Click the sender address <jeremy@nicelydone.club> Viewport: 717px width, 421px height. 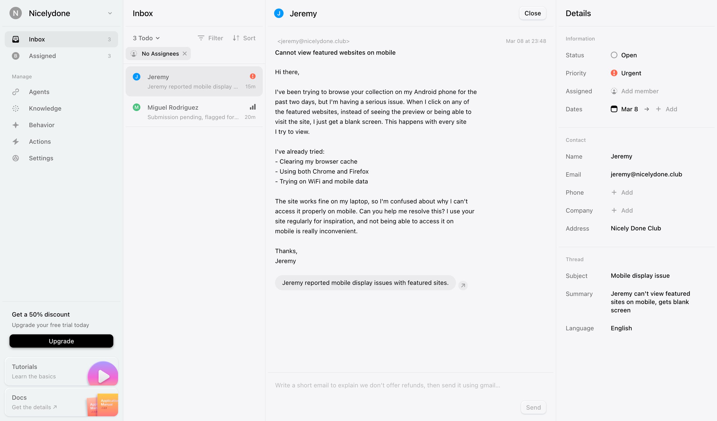pos(313,41)
